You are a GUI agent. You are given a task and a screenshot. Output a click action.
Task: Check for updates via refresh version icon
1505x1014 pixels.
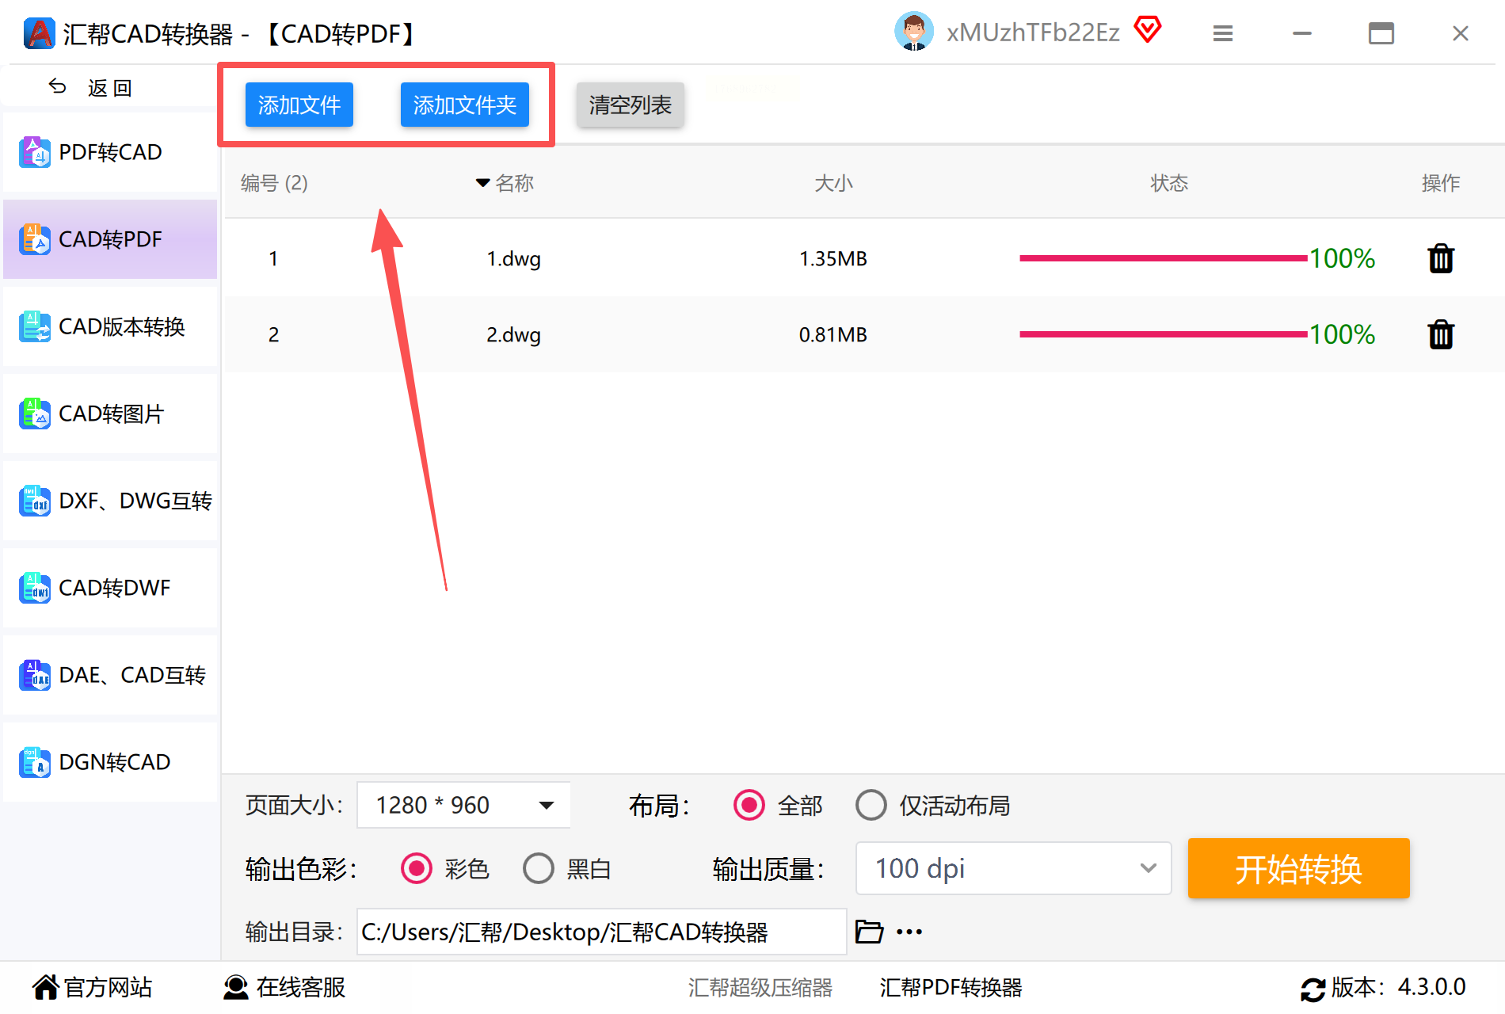click(1313, 989)
